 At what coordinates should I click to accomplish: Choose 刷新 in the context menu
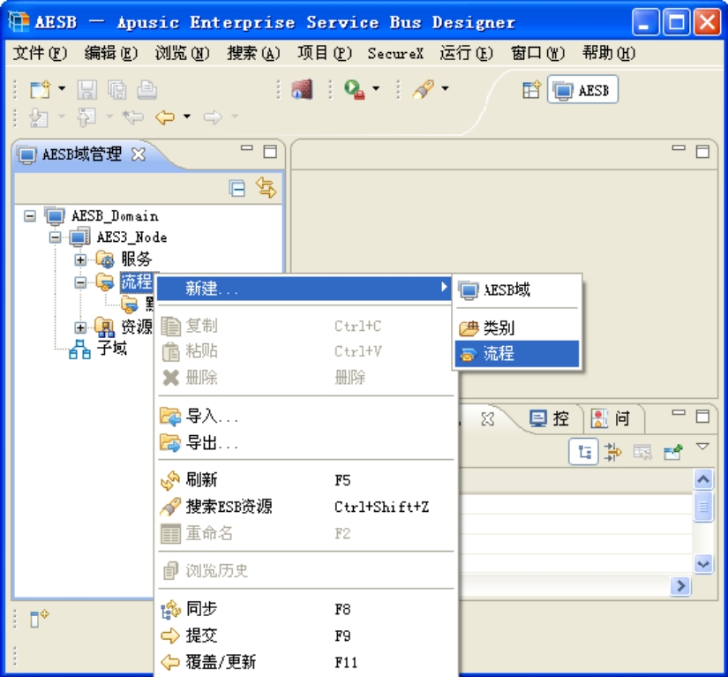click(x=306, y=480)
